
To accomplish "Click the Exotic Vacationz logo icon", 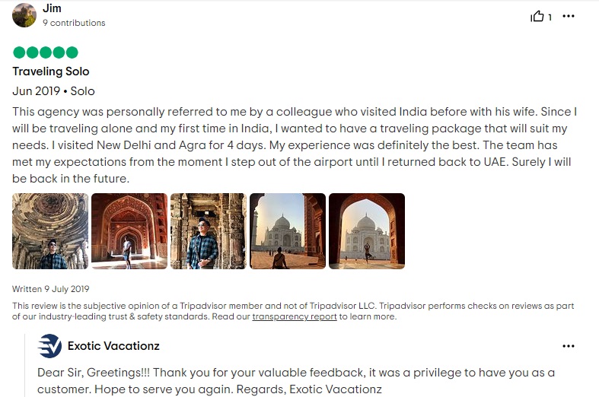I will point(49,346).
